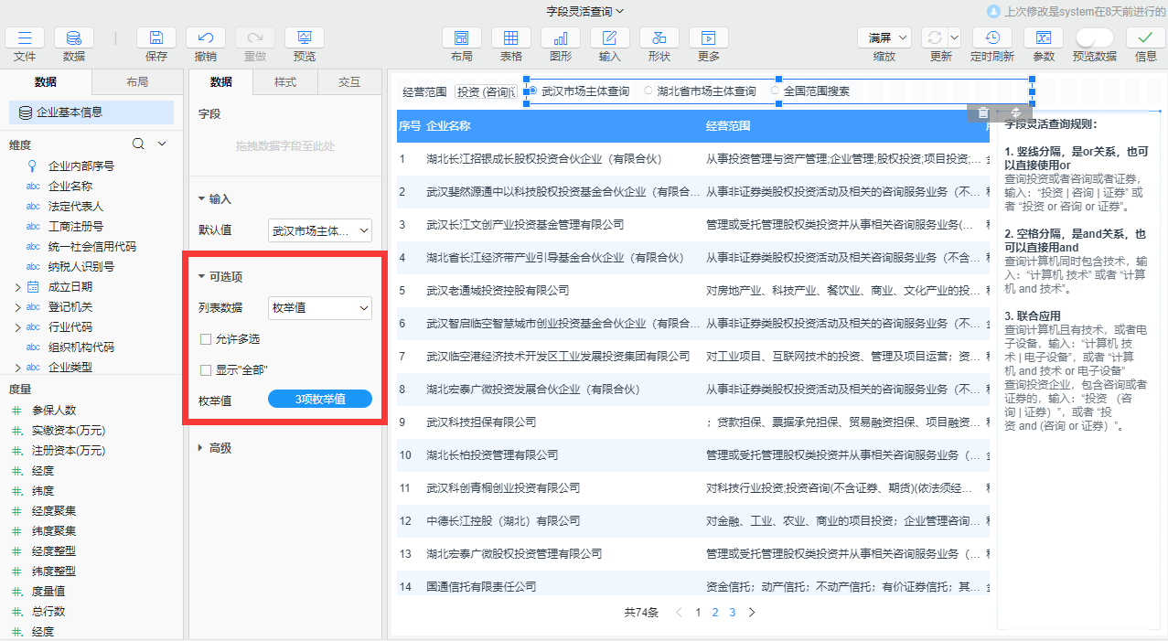The height and width of the screenshot is (641, 1168).
Task: Open the 枚举值 list data dropdown
Action: pyautogui.click(x=319, y=308)
